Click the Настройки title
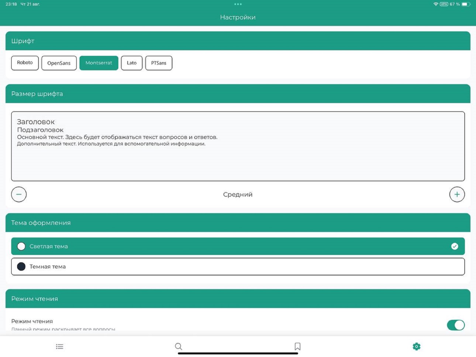Viewport: 476px width, 357px height. click(x=238, y=17)
